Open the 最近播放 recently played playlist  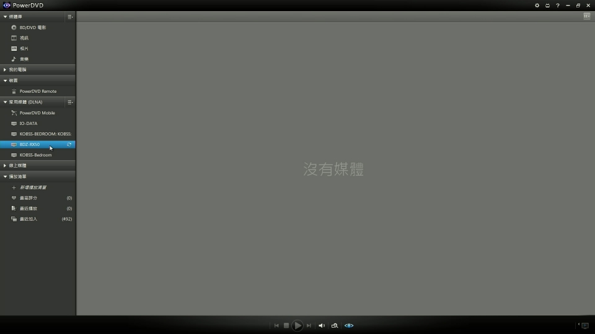point(38,208)
